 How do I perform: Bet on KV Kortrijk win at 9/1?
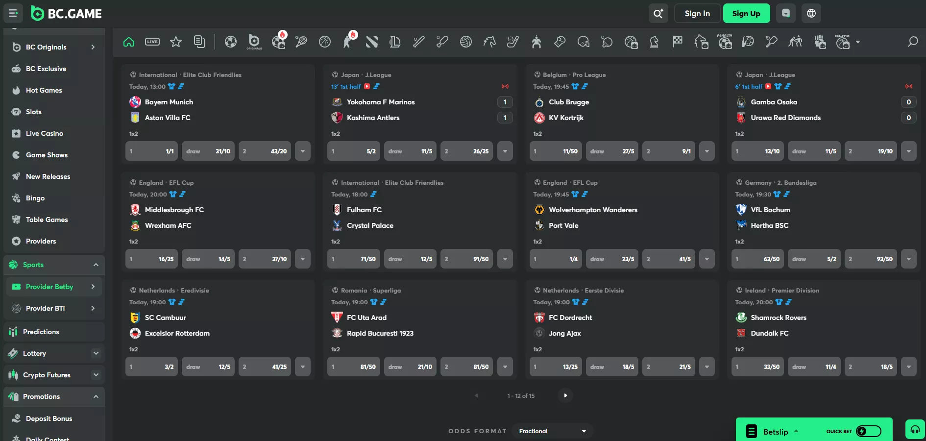pyautogui.click(x=669, y=151)
